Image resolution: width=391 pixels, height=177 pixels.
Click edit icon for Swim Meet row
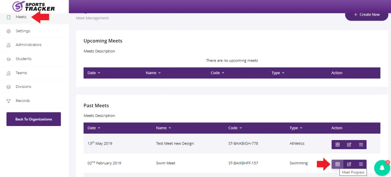[x=349, y=164]
